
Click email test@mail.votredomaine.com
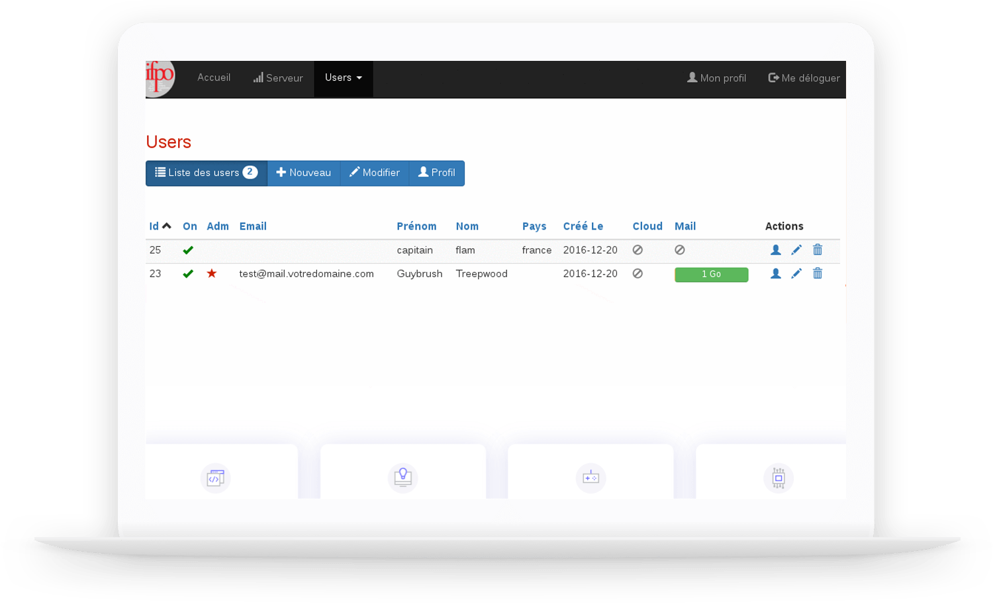point(307,274)
